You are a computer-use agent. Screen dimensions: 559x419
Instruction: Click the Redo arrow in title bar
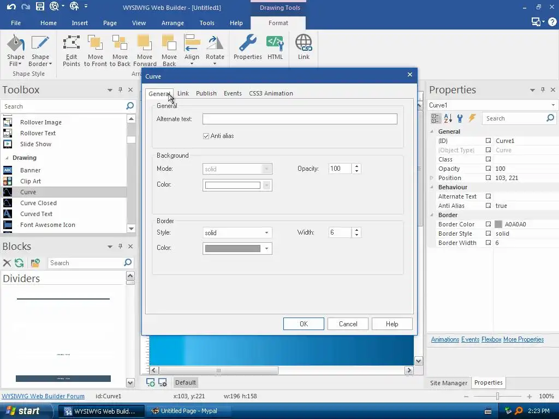pyautogui.click(x=25, y=7)
